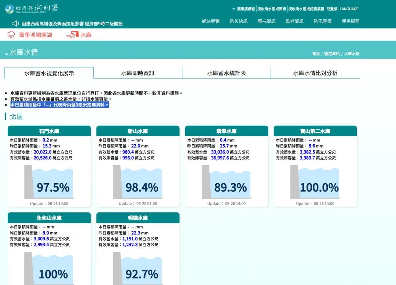Open the 萬里溪堰塞湖 link
This screenshot has height=285, width=396.
tap(36, 35)
